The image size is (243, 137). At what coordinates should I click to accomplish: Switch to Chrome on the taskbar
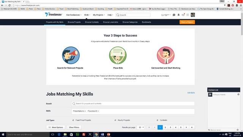pos(96,134)
